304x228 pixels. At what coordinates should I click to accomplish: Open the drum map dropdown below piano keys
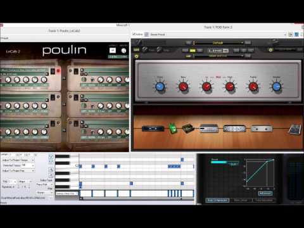pyautogui.click(x=66, y=193)
